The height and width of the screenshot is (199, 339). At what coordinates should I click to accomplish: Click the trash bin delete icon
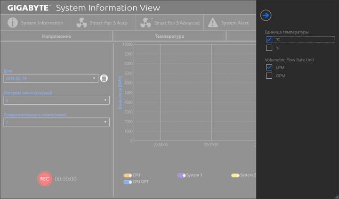pyautogui.click(x=104, y=78)
